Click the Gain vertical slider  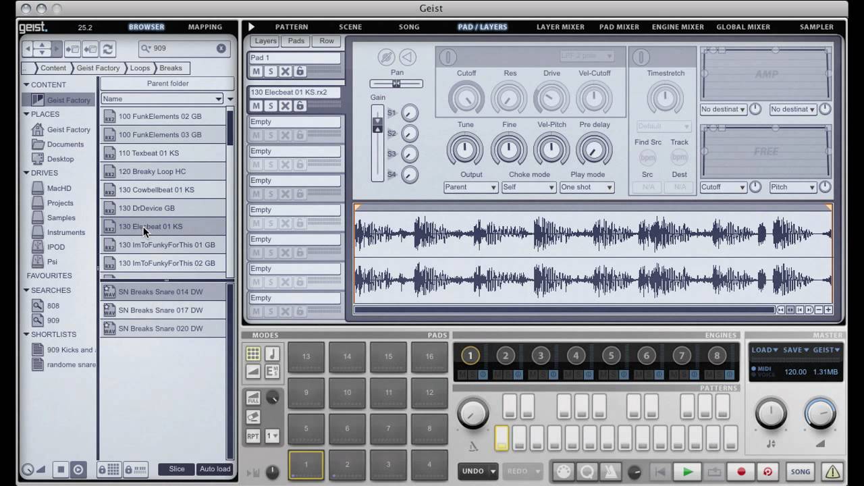coord(377,142)
